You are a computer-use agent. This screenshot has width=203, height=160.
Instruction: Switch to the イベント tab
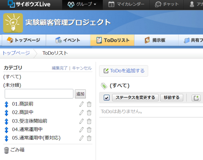pos(68,40)
